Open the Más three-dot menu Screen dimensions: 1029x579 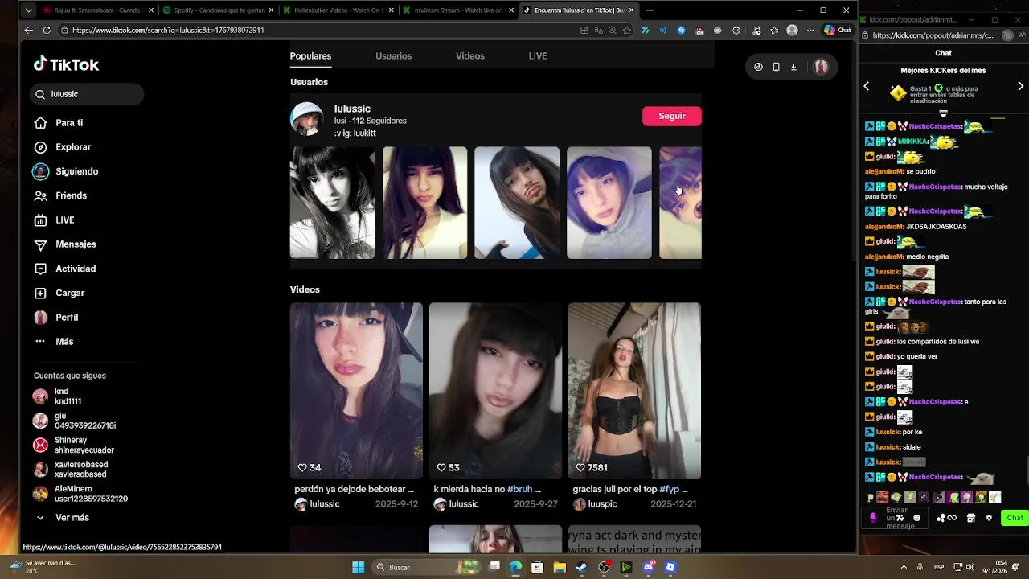pyautogui.click(x=54, y=342)
